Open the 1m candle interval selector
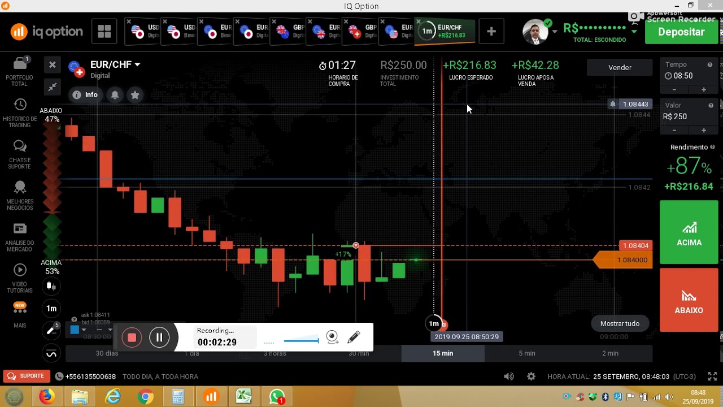This screenshot has height=407, width=723. (51, 309)
